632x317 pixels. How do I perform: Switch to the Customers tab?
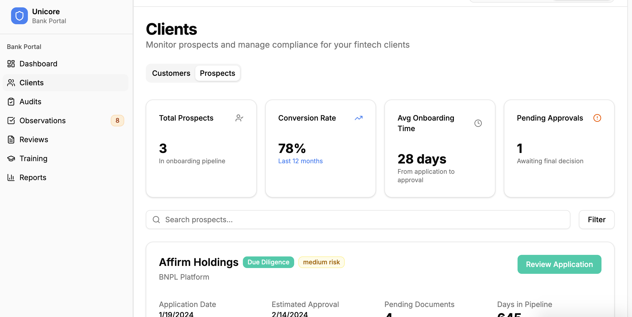tap(171, 73)
